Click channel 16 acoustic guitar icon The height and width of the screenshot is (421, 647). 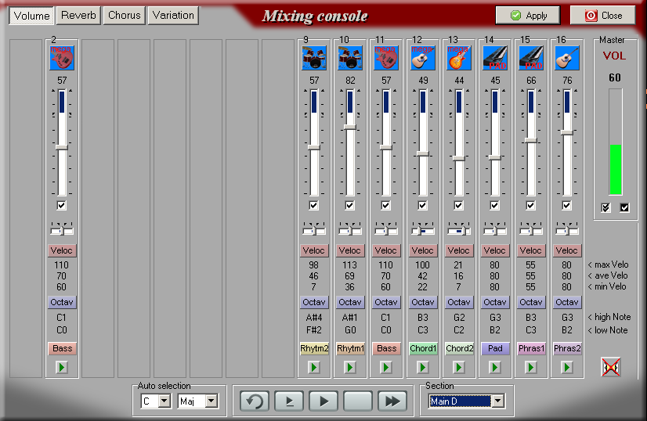(x=567, y=58)
